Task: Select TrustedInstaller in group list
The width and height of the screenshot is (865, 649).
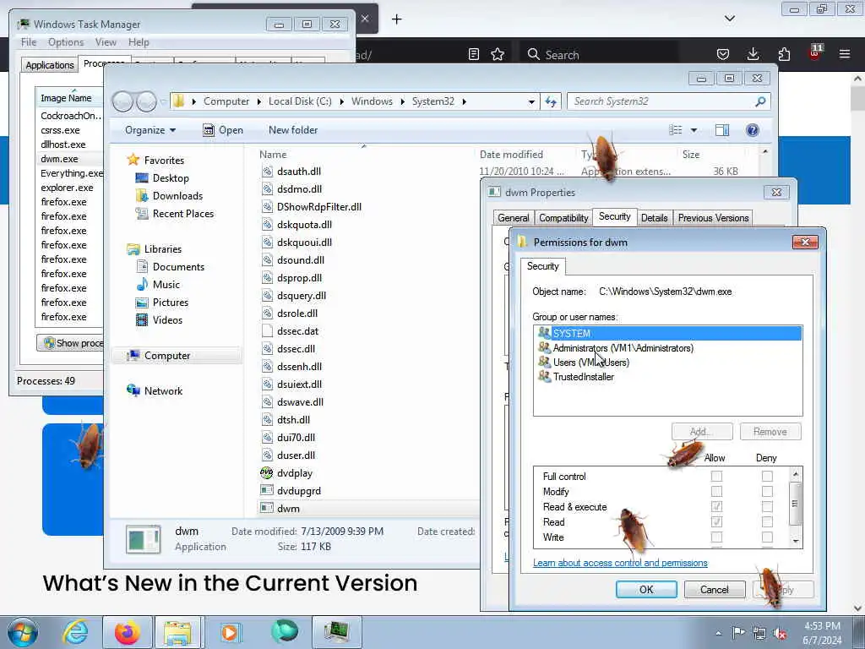Action: tap(583, 377)
